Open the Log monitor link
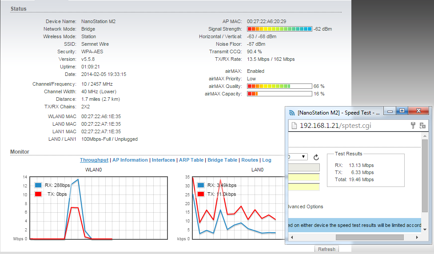 point(267,160)
